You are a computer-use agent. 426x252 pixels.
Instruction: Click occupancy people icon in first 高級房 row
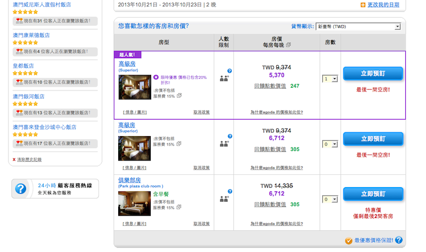(224, 78)
